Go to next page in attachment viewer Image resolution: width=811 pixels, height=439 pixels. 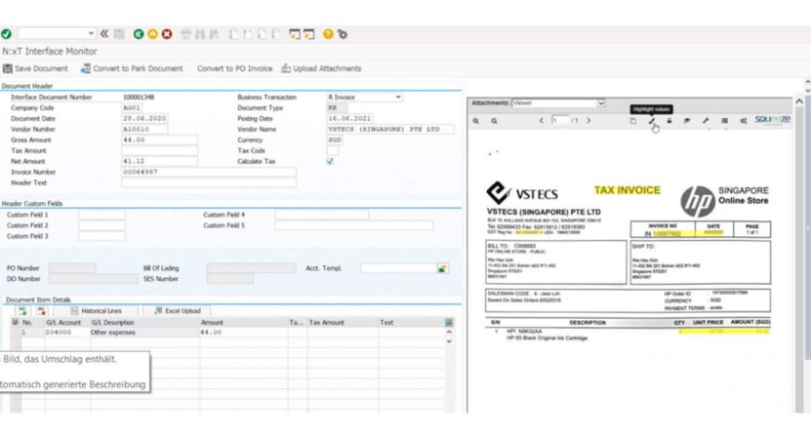[x=588, y=121]
